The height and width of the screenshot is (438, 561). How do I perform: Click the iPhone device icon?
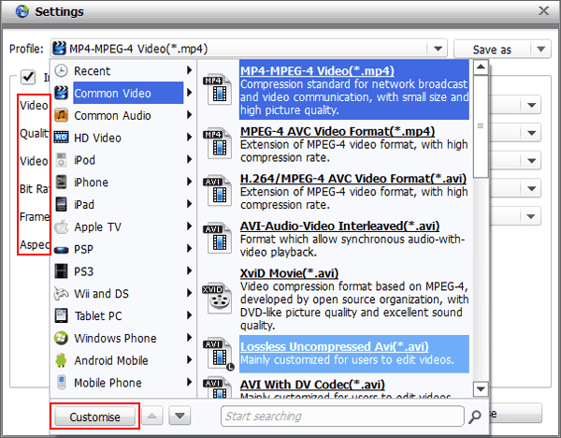(61, 182)
